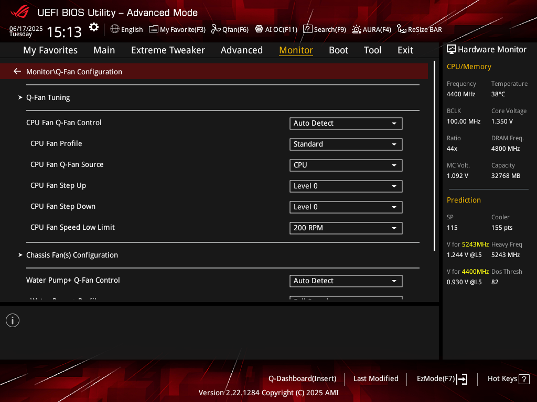Open the Extreme Tweaker tab
Image resolution: width=537 pixels, height=402 pixels.
pyautogui.click(x=168, y=50)
